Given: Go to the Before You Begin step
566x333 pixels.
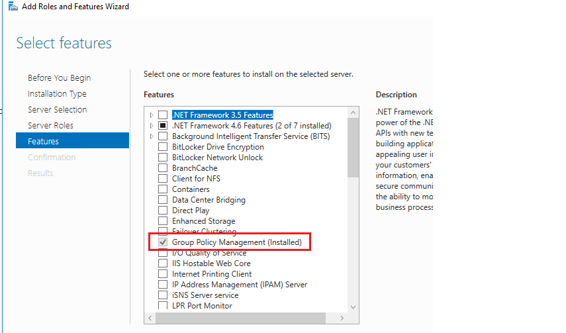Looking at the screenshot, I should [59, 77].
